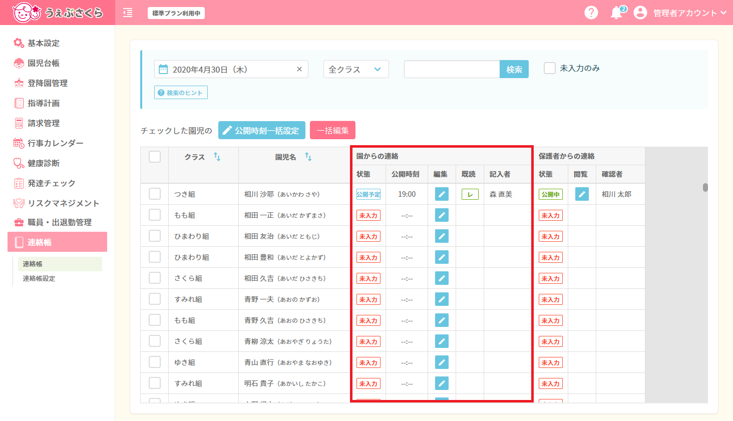The height and width of the screenshot is (421, 733).
Task: Check the row for 相川 沙耶
Action: click(155, 194)
